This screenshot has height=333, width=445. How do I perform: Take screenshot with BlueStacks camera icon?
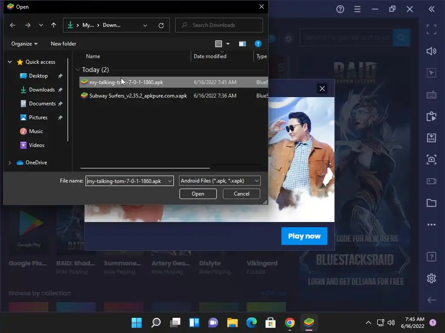coord(431,160)
